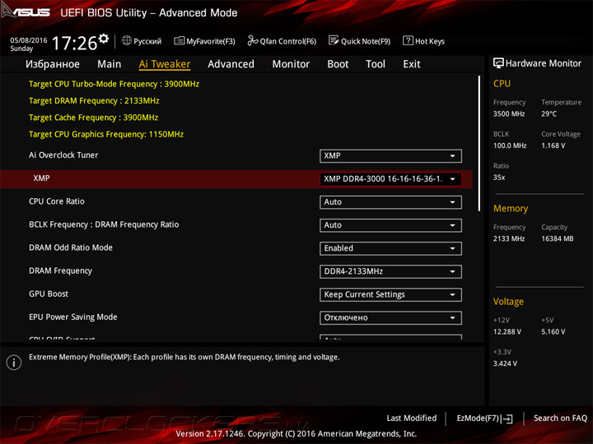Select the highlighted XMP row label
Image resolution: width=593 pixels, height=444 pixels.
pos(41,178)
